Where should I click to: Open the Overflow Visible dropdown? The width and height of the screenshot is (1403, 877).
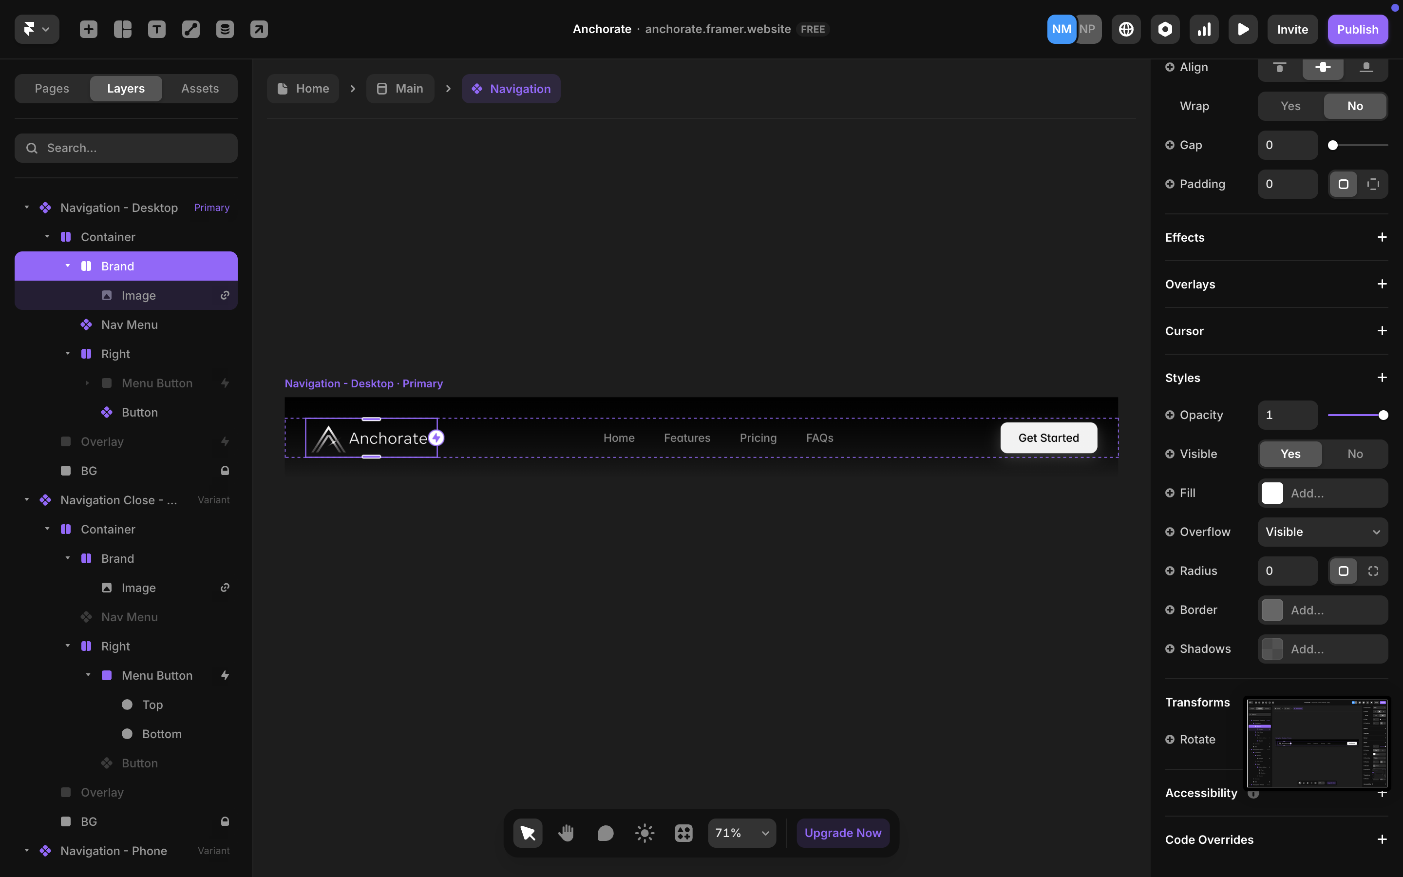click(x=1322, y=532)
